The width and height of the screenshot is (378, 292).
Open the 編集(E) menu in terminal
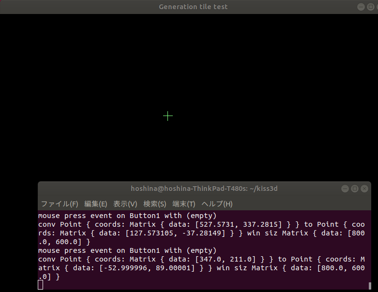pyautogui.click(x=96, y=204)
